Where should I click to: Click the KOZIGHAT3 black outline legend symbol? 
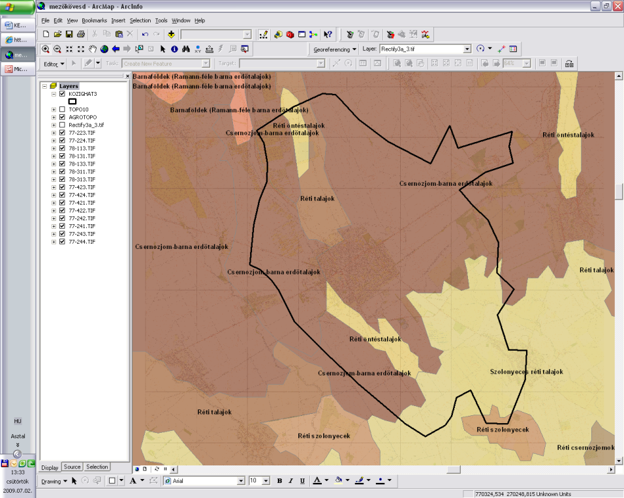tap(72, 101)
